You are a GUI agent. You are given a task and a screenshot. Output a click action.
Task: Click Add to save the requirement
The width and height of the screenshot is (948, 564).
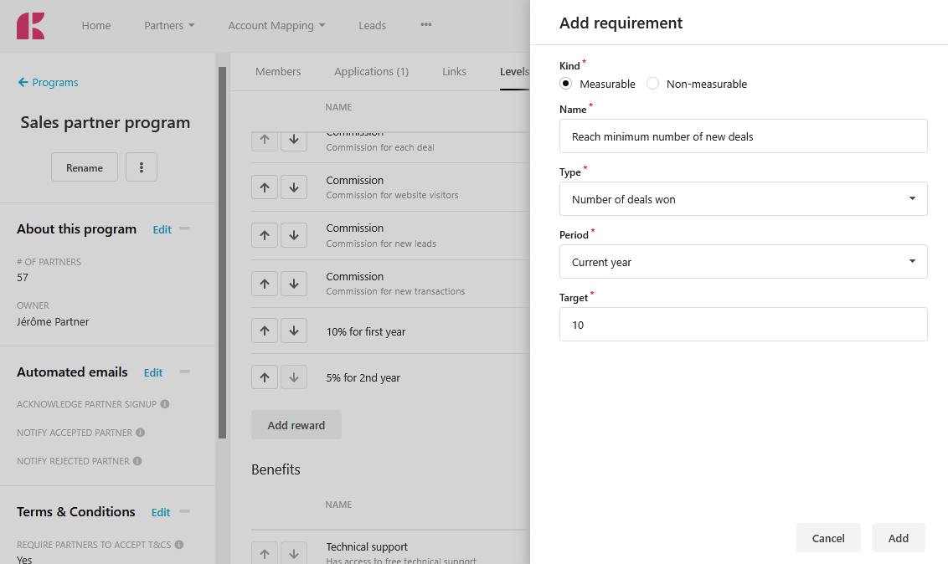pos(899,538)
